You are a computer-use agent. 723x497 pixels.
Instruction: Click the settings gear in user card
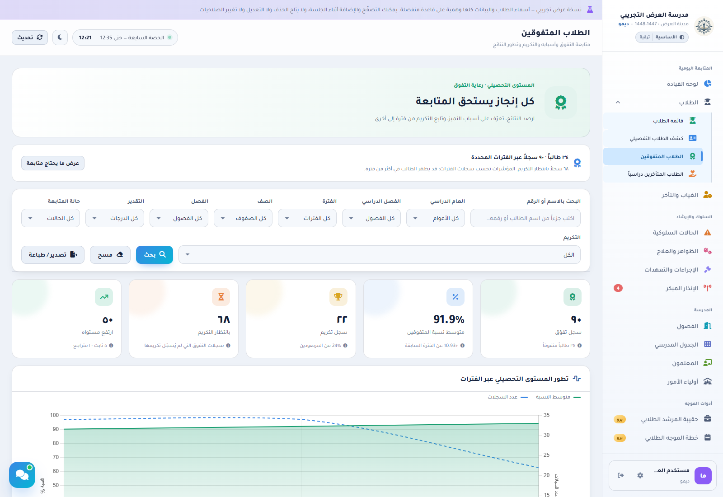pyautogui.click(x=640, y=475)
